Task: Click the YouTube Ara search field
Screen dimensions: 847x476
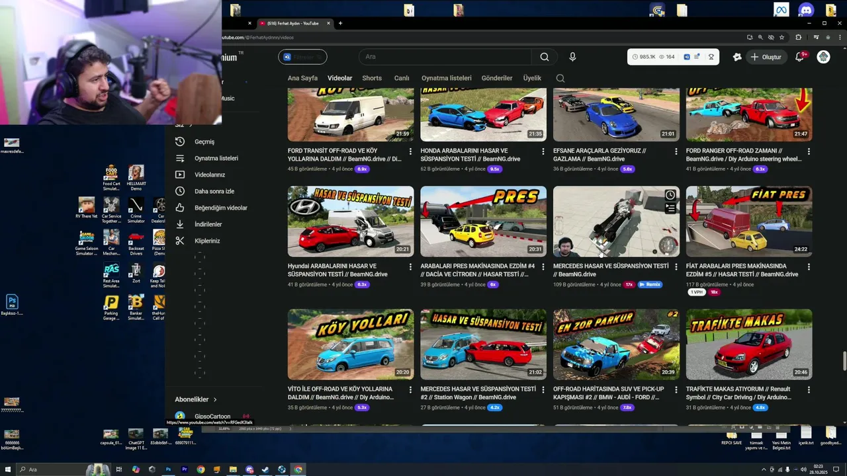Action: pyautogui.click(x=445, y=57)
